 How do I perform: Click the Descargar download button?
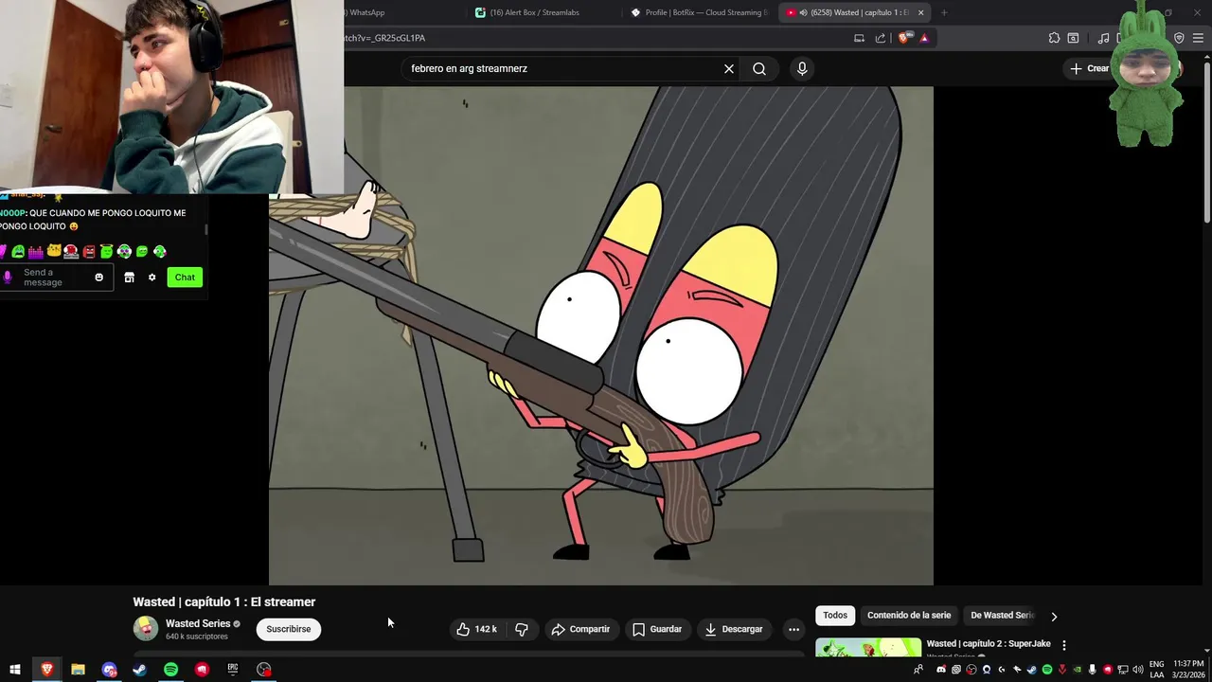tap(734, 629)
